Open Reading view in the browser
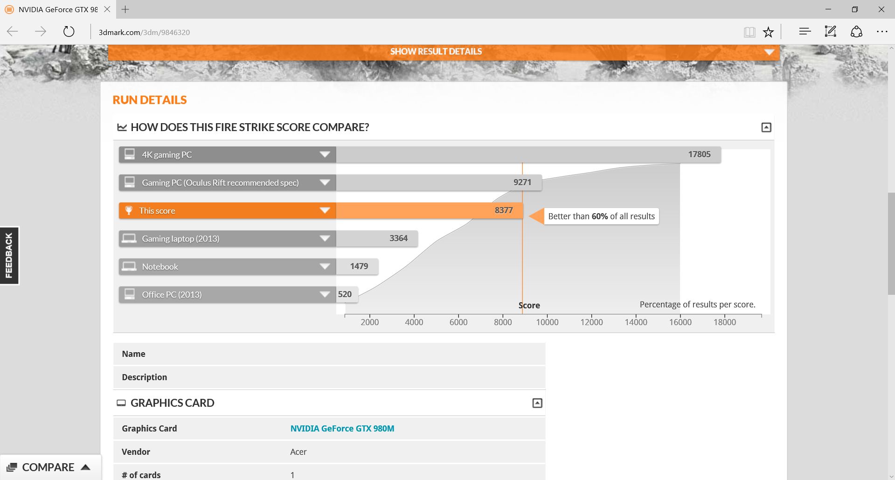The height and width of the screenshot is (480, 895). pyautogui.click(x=749, y=32)
